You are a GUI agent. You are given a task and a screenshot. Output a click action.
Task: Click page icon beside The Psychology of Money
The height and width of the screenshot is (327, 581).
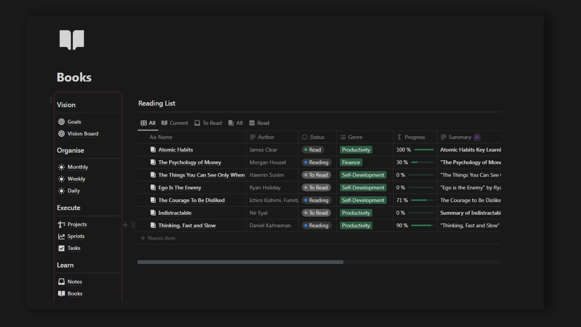click(x=153, y=162)
